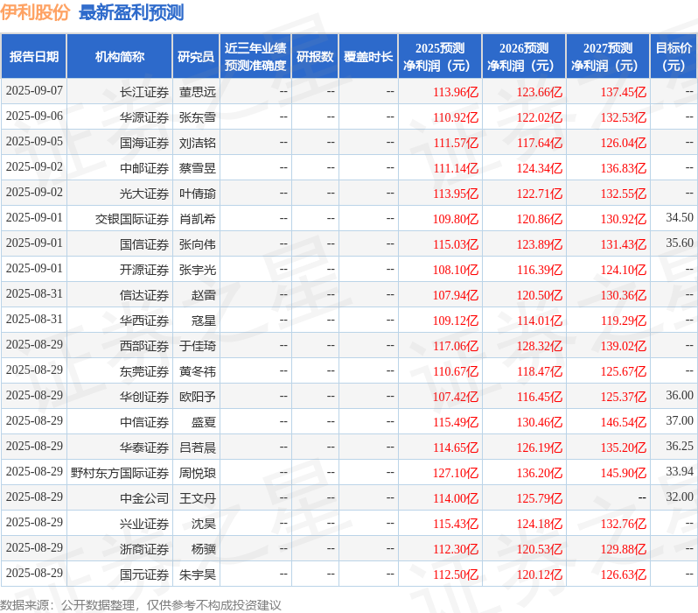698x613 pixels.
Task: Click the 130.46亿 profit value
Action: tap(540, 423)
